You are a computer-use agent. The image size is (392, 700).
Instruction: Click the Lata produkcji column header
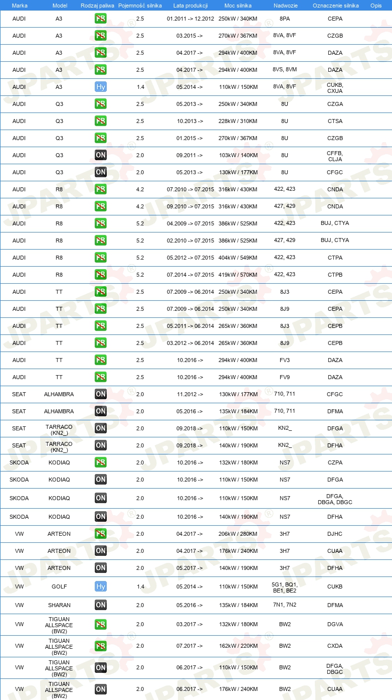[190, 5]
